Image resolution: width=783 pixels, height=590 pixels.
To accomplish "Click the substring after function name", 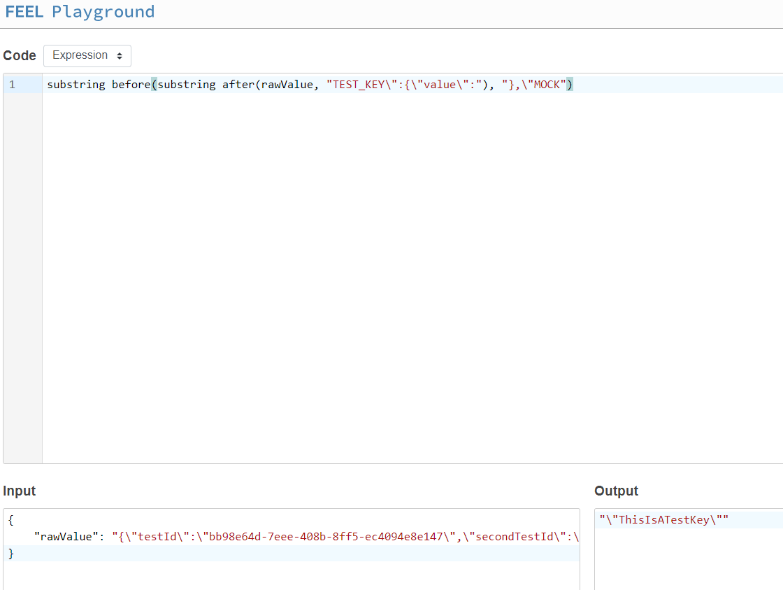I will coord(206,85).
